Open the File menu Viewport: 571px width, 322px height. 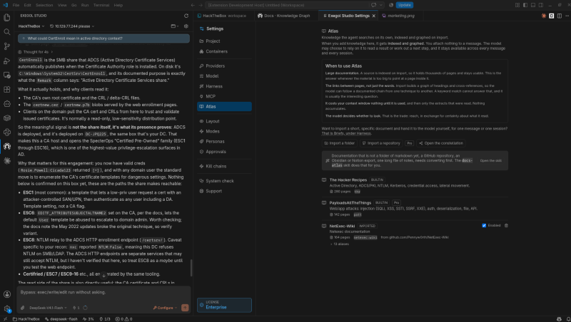pos(16,5)
